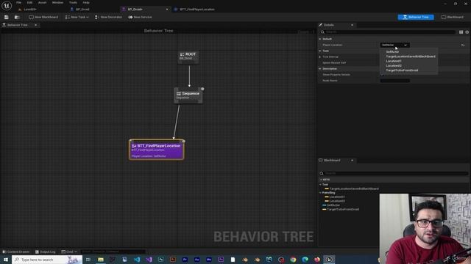The image size is (471, 264).
Task: Click the New Blackboard toolbar button
Action: (x=43, y=17)
